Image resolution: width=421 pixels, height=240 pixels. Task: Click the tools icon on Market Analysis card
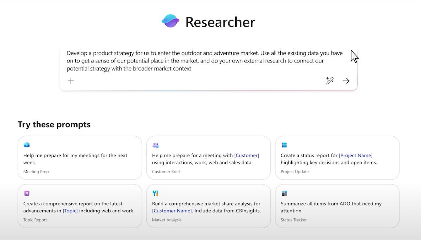point(156,193)
